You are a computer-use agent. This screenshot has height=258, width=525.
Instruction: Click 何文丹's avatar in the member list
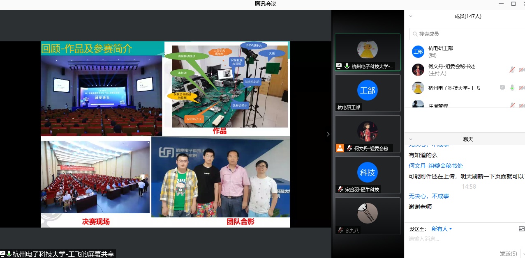tap(418, 70)
